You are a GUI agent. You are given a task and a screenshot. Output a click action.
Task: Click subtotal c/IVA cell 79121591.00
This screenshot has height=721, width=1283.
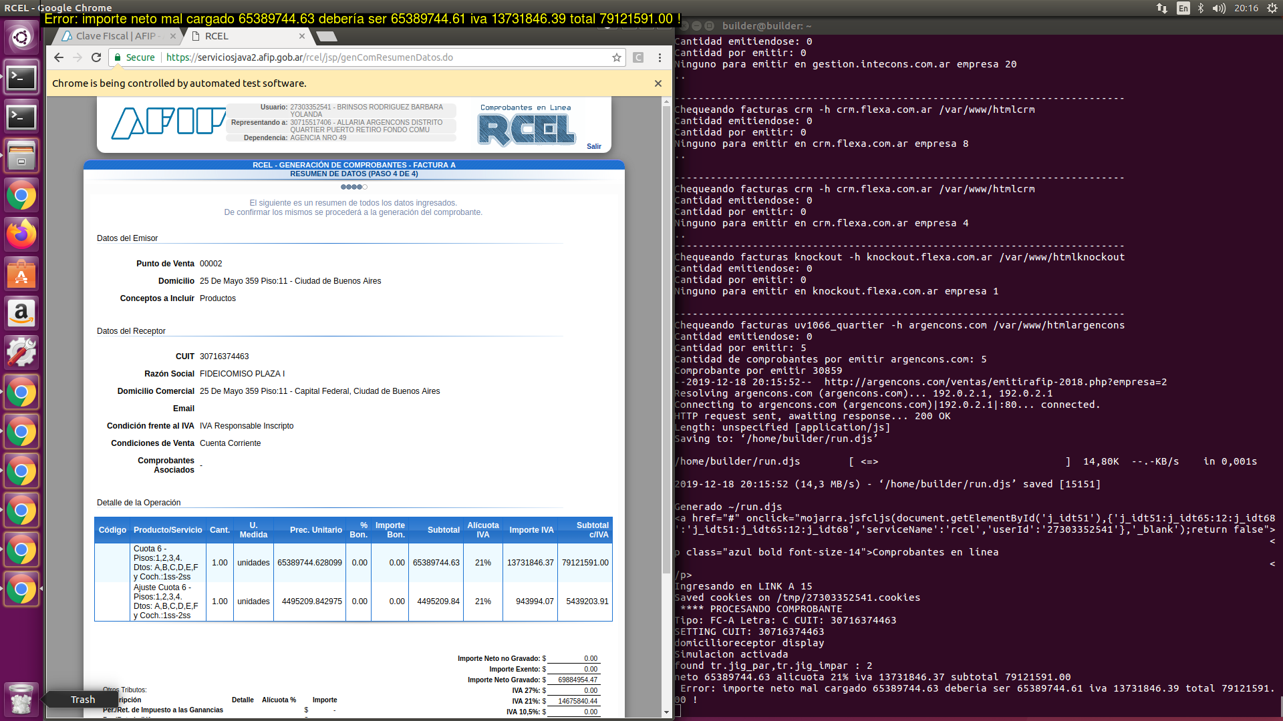[585, 563]
